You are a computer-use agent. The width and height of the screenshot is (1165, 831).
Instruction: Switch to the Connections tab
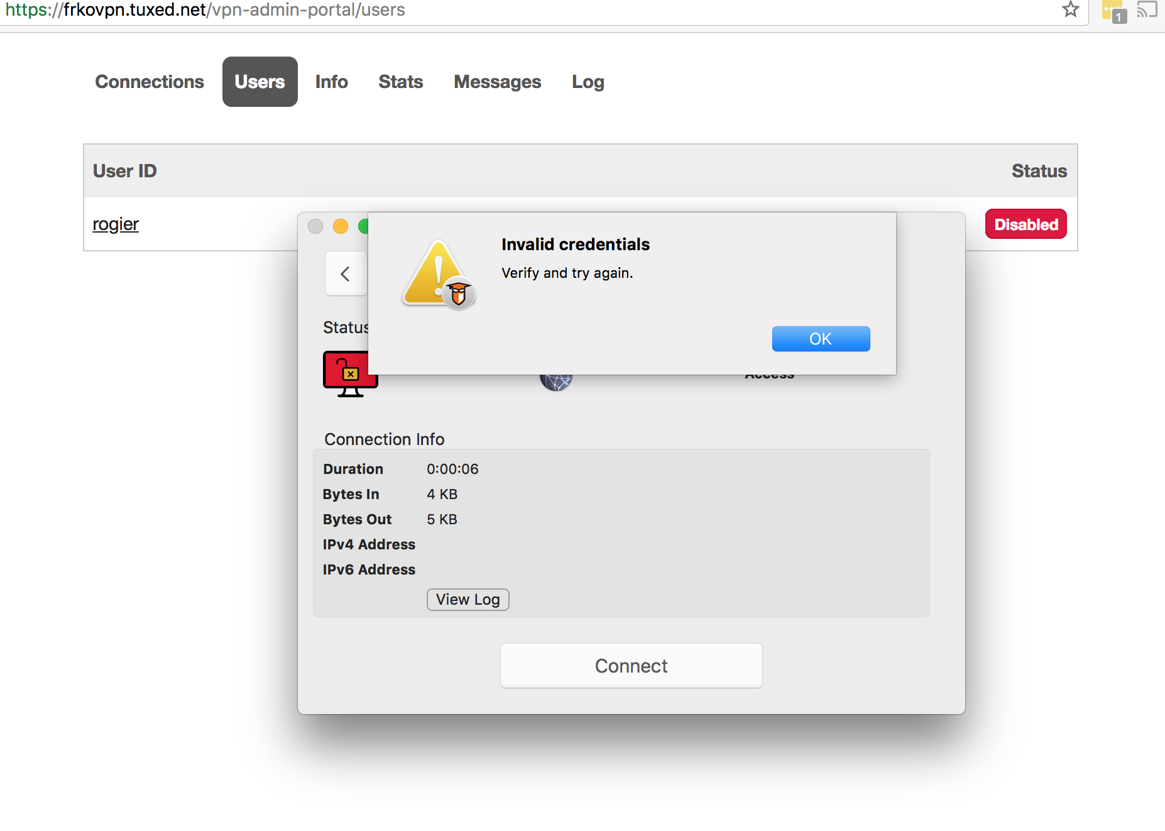pyautogui.click(x=149, y=82)
